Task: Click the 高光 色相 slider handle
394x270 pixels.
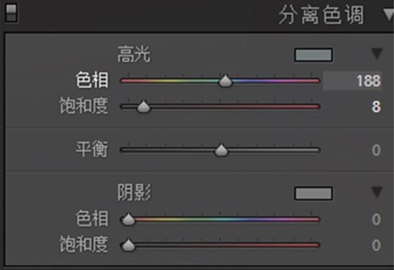Action: tap(225, 81)
